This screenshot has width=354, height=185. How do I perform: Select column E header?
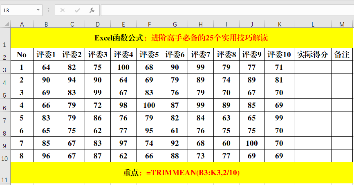tap(123, 24)
